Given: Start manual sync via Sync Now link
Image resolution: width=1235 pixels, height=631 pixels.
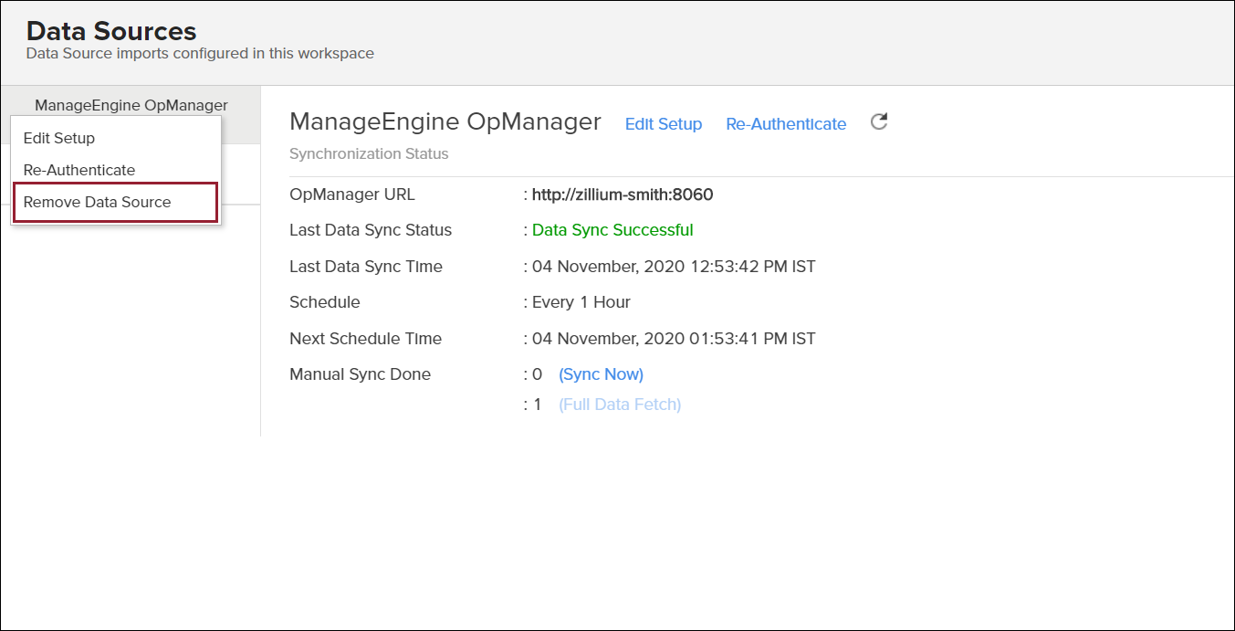Looking at the screenshot, I should [601, 374].
